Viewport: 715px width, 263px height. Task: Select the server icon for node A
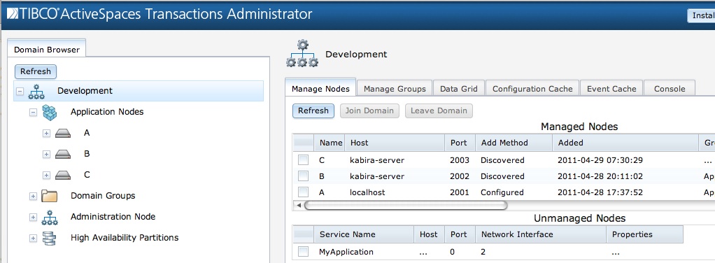[63, 133]
